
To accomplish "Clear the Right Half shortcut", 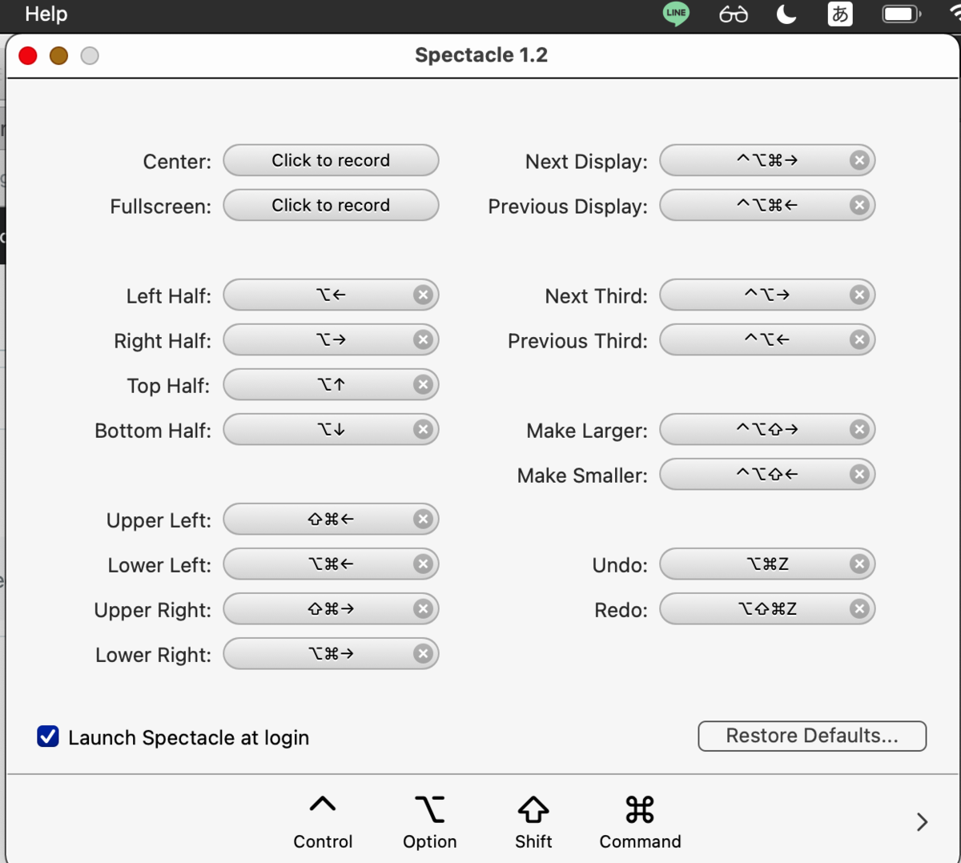I will (x=423, y=340).
